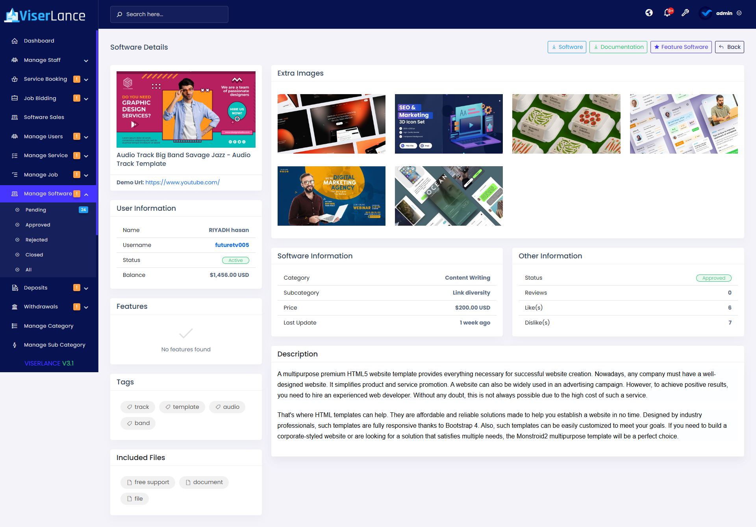This screenshot has width=756, height=527.
Task: Click the Feature Software button
Action: pos(681,47)
